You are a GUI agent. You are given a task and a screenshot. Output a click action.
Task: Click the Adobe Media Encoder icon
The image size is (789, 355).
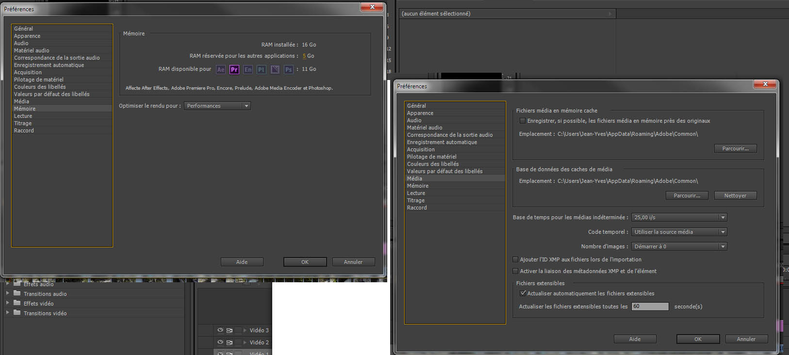pyautogui.click(x=275, y=70)
